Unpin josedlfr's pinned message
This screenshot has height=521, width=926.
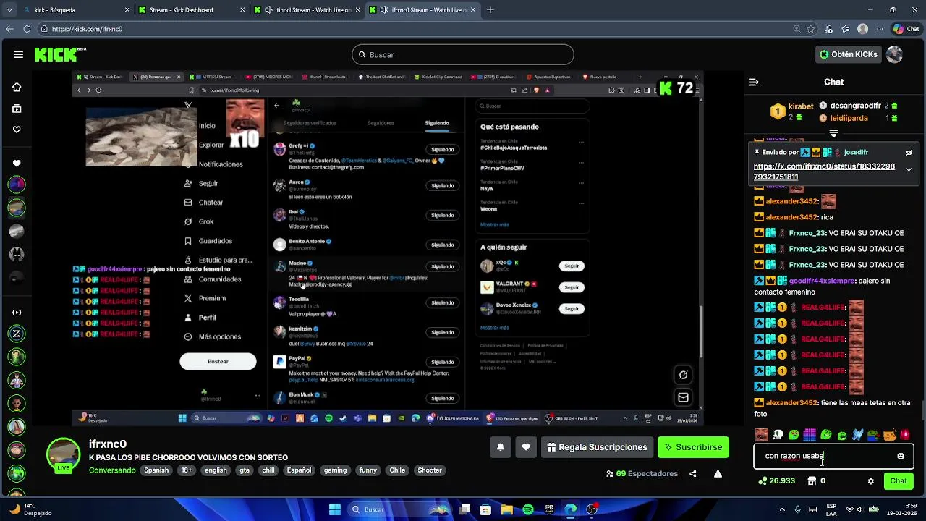tap(909, 153)
